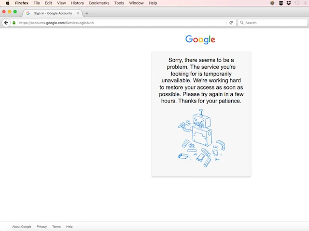Open the Terms footer link
The image size is (309, 231).
(56, 227)
